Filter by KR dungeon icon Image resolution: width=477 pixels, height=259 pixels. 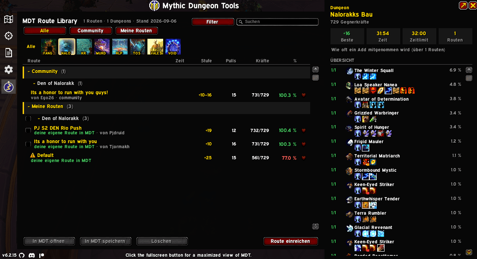tap(84, 47)
